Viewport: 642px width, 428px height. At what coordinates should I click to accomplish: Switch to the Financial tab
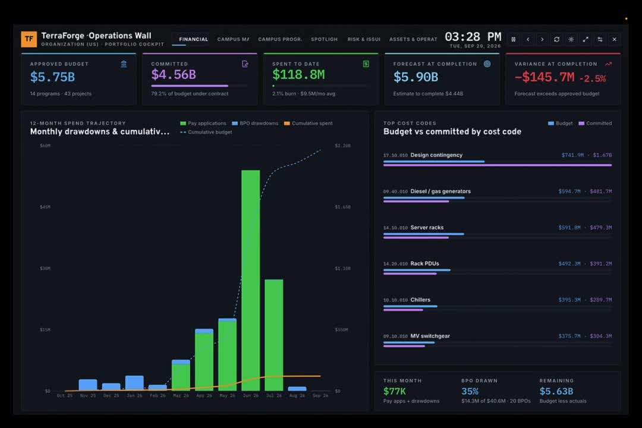193,39
